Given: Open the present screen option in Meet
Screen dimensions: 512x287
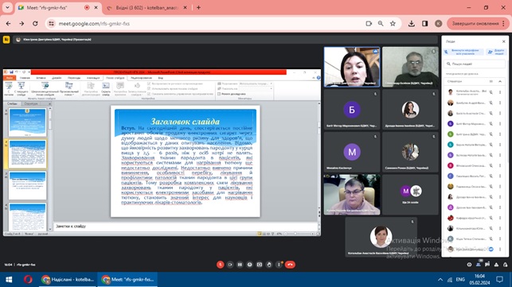Looking at the screenshot, I should pos(260,265).
